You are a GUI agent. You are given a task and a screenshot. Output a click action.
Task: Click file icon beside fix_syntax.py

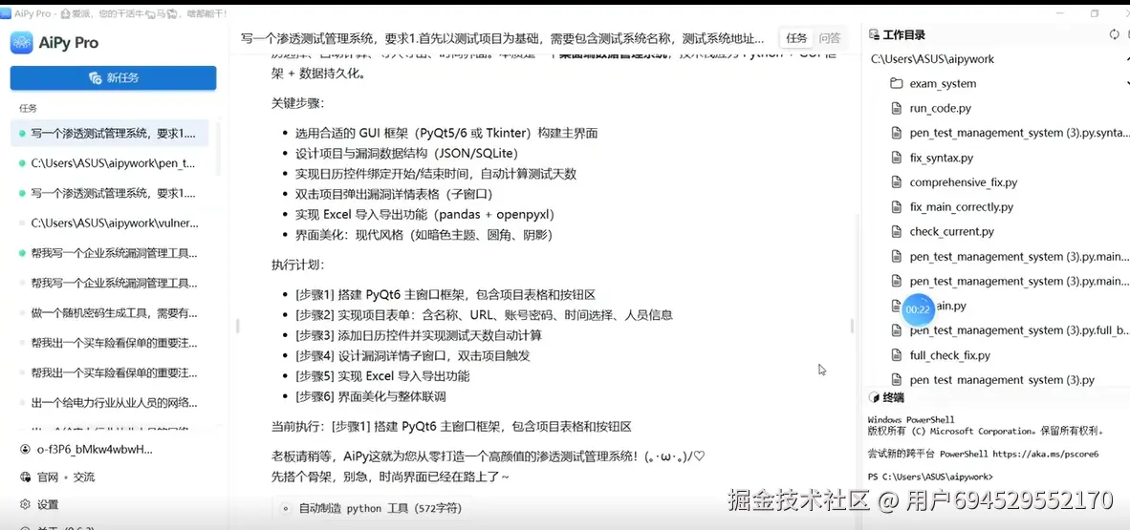pos(896,158)
